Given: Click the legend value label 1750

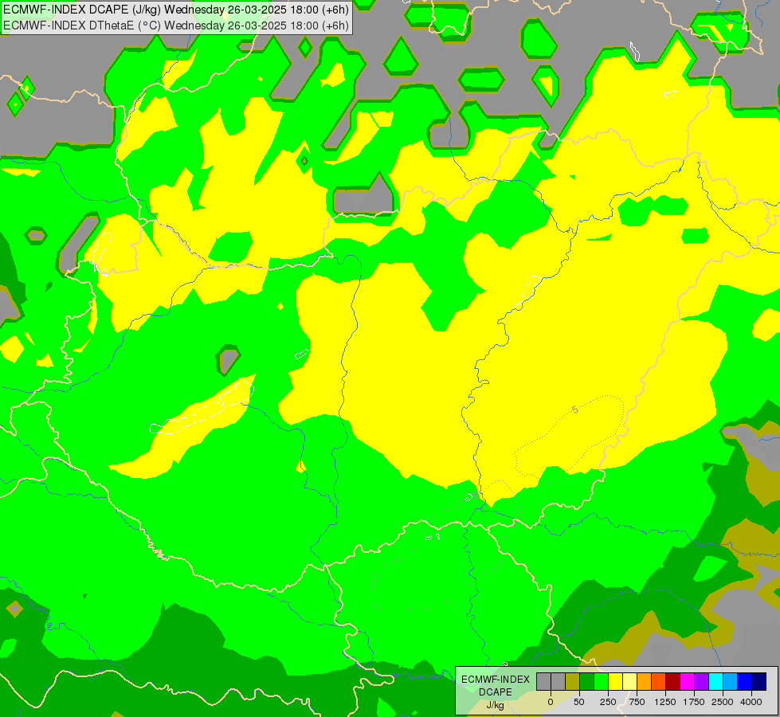Looking at the screenshot, I should pyautogui.click(x=694, y=702).
